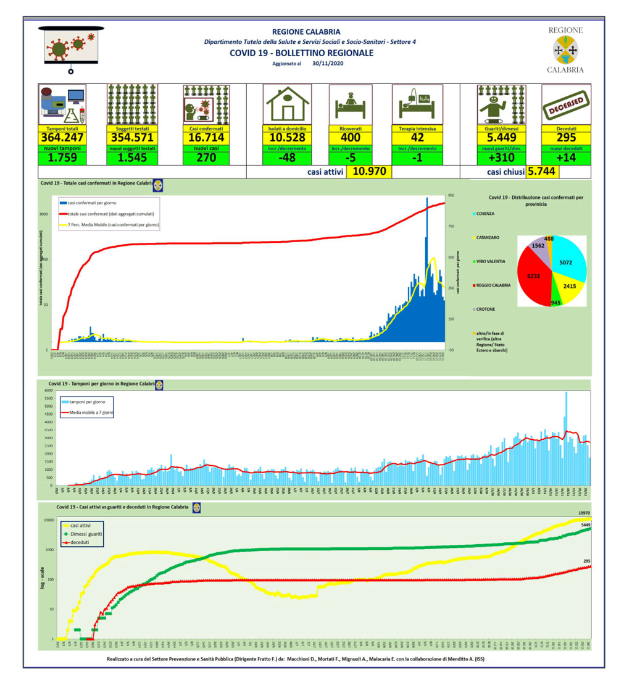The height and width of the screenshot is (695, 632).
Task: Select the Terapia intensiva monitor bed icon
Action: (x=417, y=104)
